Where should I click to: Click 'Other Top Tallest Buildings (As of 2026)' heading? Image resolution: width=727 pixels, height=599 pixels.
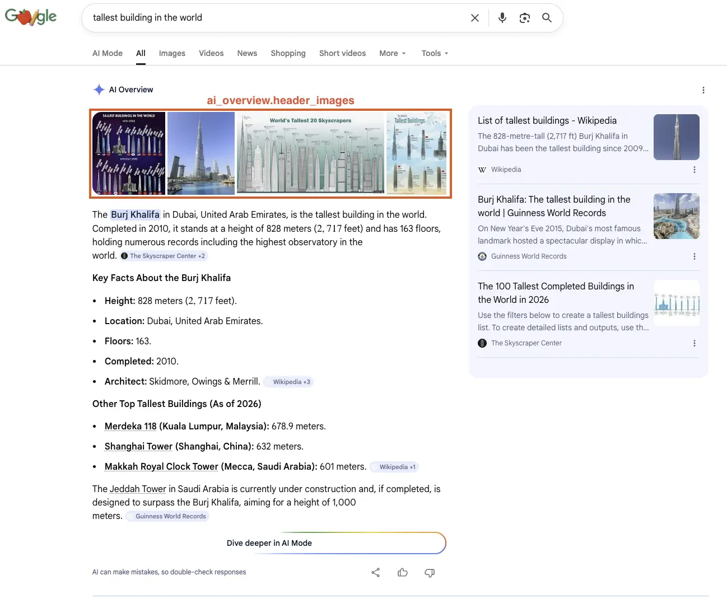(x=177, y=404)
